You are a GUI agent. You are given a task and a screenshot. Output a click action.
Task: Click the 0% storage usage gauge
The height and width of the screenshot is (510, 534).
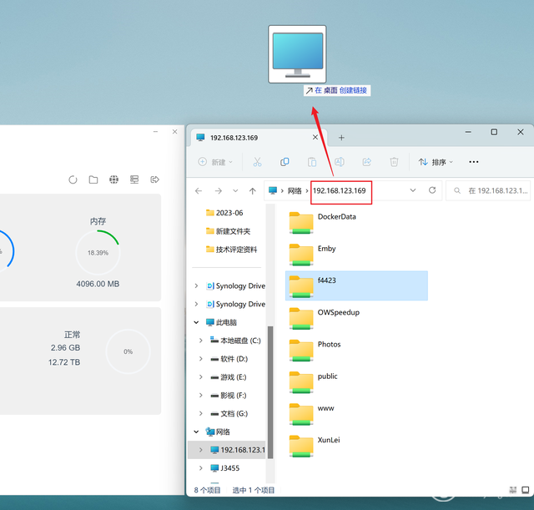pyautogui.click(x=128, y=351)
